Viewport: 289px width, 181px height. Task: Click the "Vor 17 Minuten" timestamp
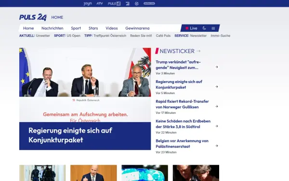(166, 113)
